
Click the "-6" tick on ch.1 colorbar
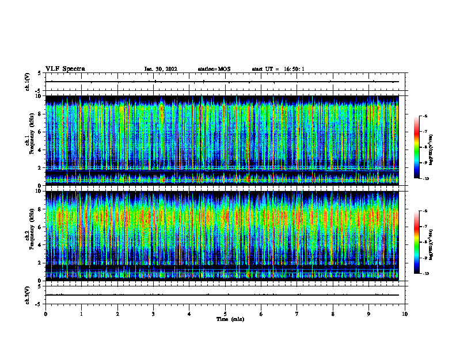point(425,116)
